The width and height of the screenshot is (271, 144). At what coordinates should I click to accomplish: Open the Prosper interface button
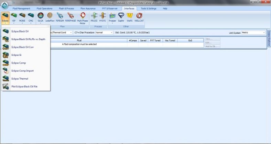pyautogui.click(x=112, y=18)
